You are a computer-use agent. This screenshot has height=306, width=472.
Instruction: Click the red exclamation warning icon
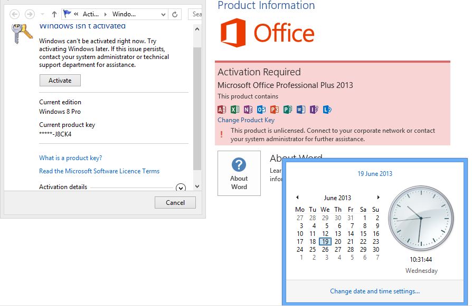(222, 134)
